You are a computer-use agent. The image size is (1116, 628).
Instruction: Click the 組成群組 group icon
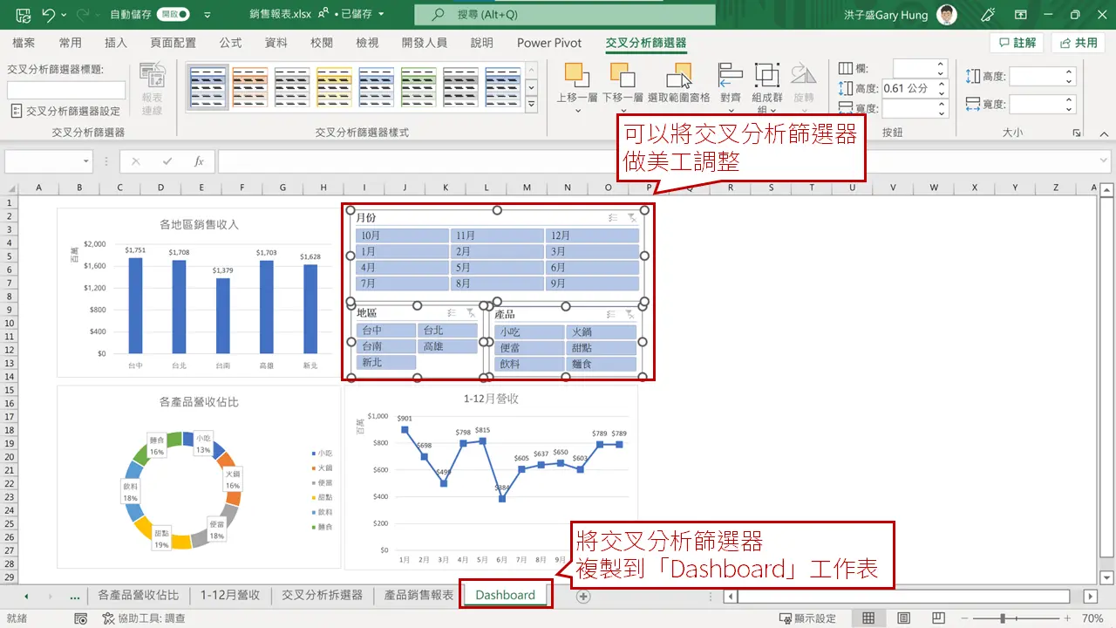click(x=766, y=76)
